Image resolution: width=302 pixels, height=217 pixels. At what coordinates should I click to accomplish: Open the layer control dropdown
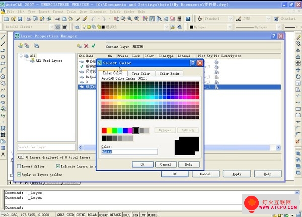pos(167,27)
